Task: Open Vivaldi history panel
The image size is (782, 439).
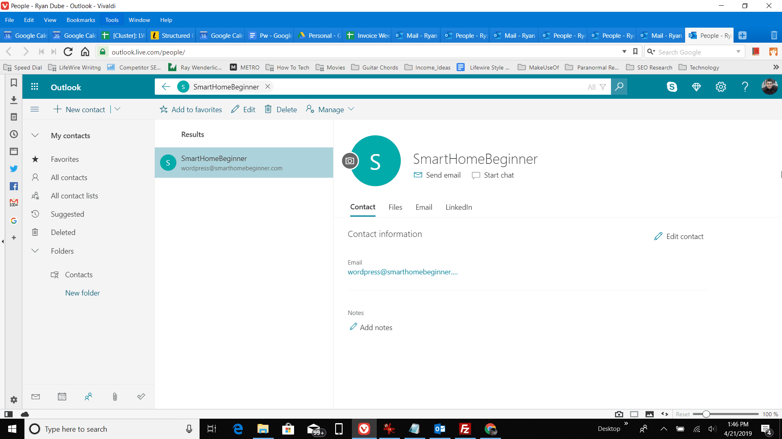Action: [x=13, y=134]
